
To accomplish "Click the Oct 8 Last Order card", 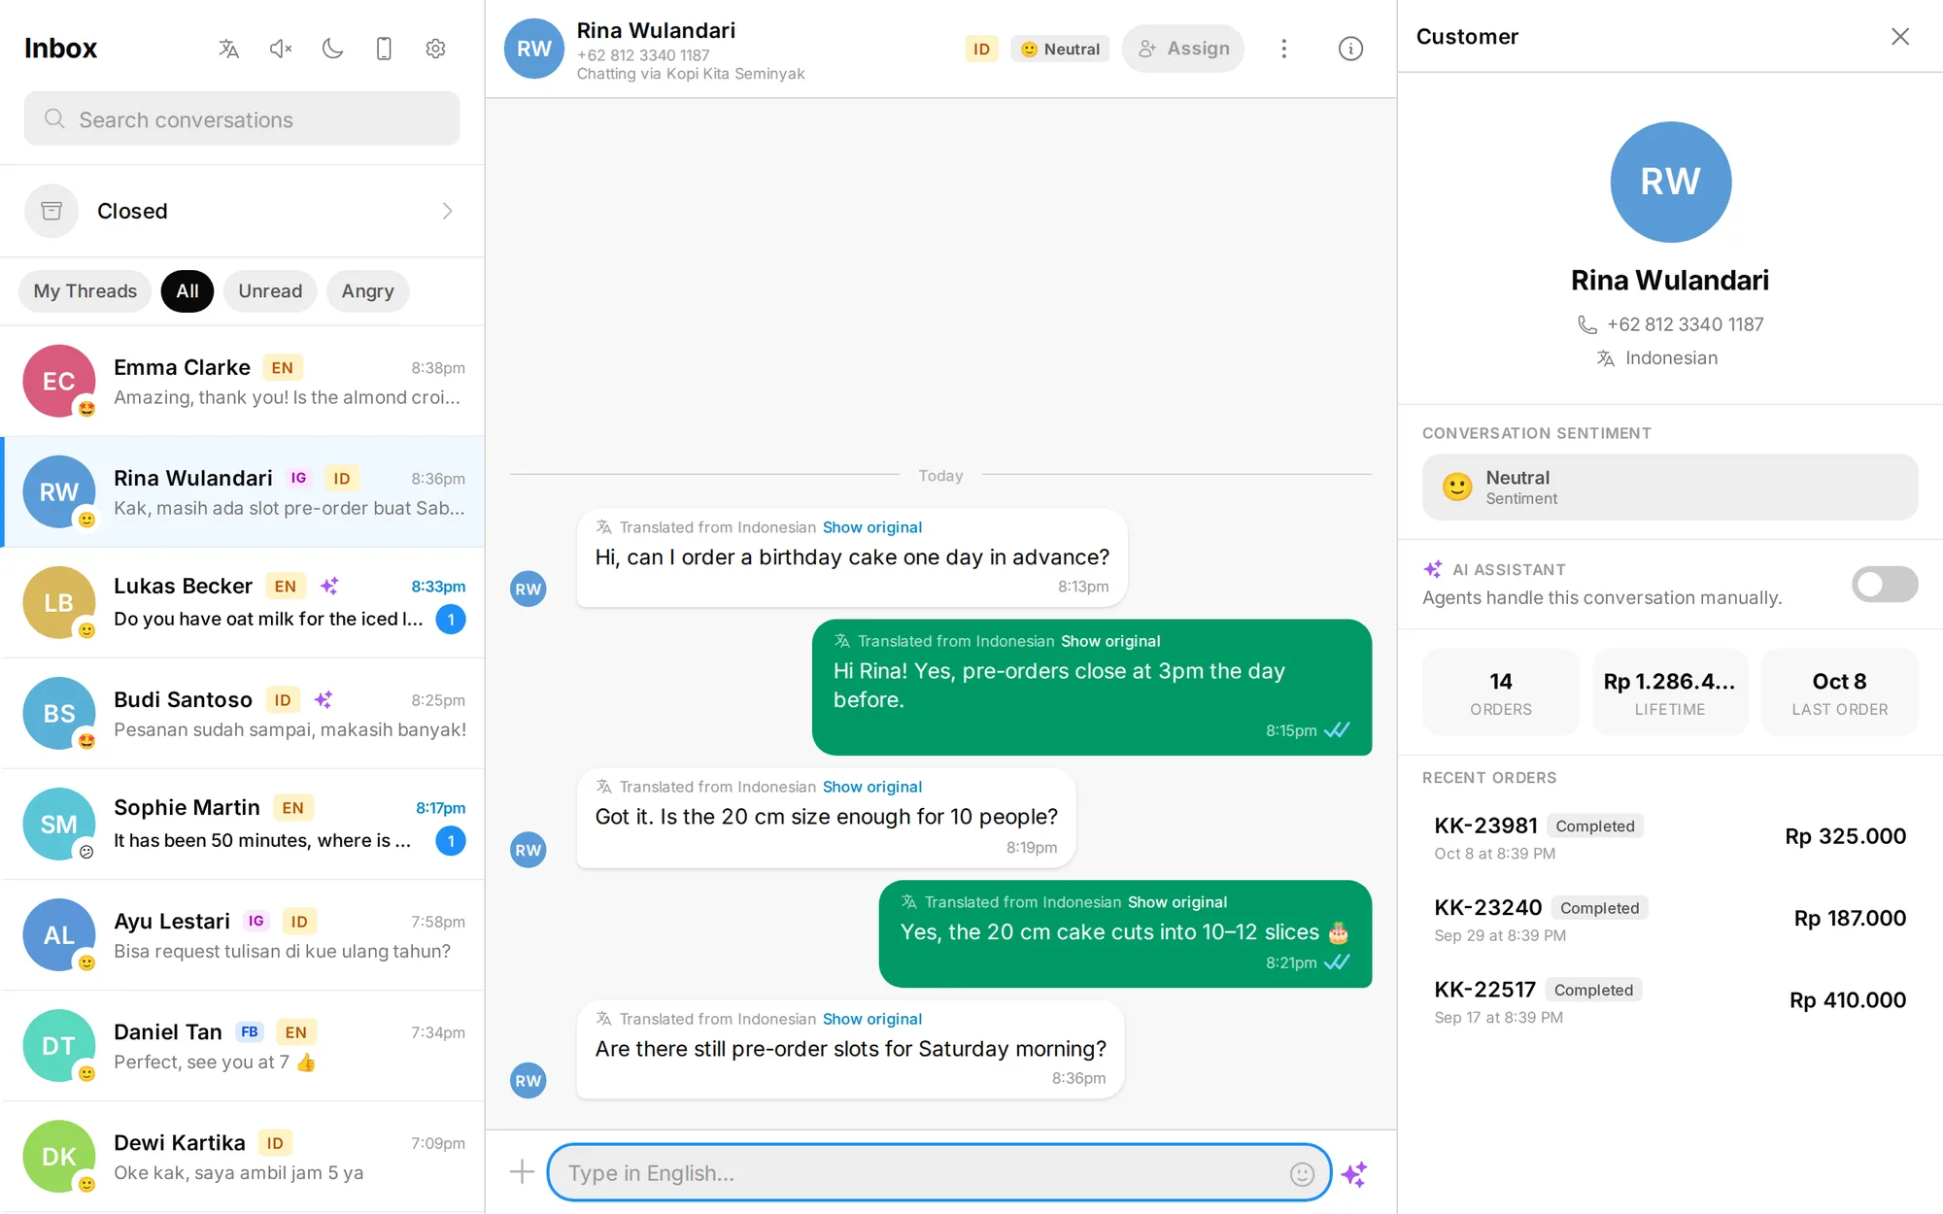I will [x=1839, y=692].
